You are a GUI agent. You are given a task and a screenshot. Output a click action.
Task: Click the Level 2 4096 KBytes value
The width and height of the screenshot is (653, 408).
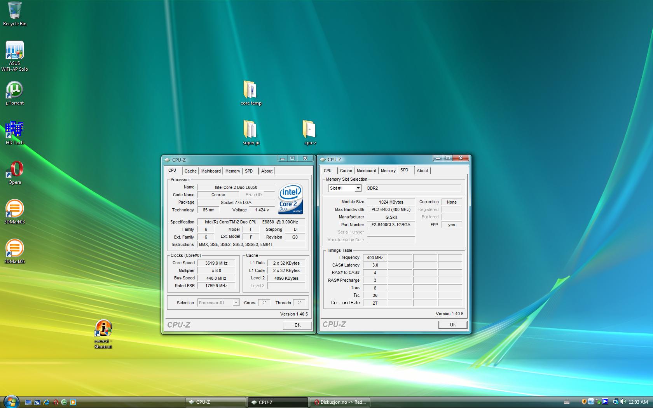point(286,278)
